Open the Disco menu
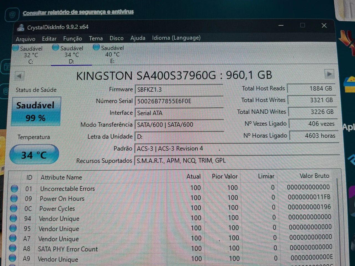355x266 pixels. point(116,38)
